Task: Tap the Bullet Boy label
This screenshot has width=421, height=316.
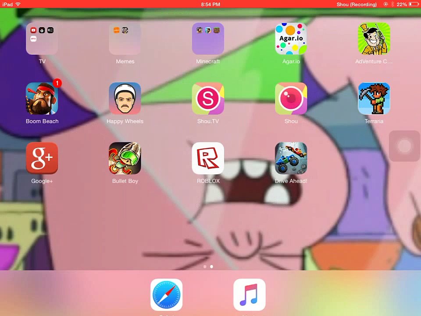Action: [125, 181]
